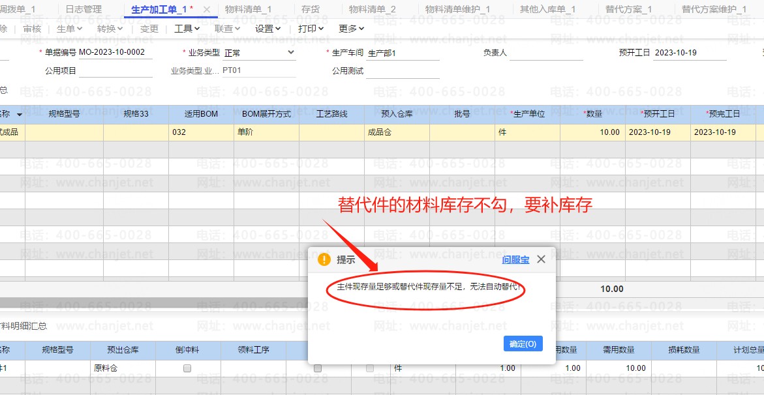764x395 pixels.
Task: Switch to the 物料清单_1 tab
Action: click(x=248, y=9)
